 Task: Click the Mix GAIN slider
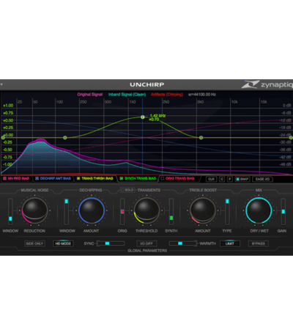click(283, 211)
